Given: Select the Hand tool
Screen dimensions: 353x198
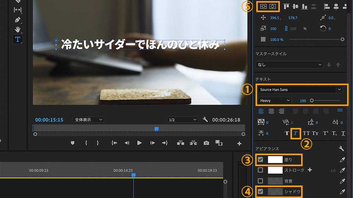Looking at the screenshot, I should 17,29.
